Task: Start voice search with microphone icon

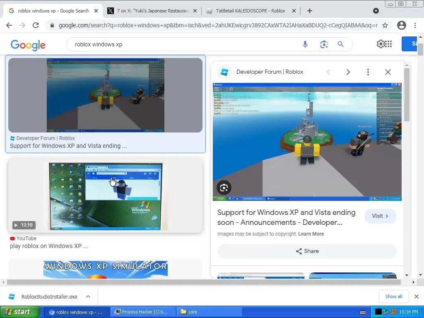Action: (305, 44)
